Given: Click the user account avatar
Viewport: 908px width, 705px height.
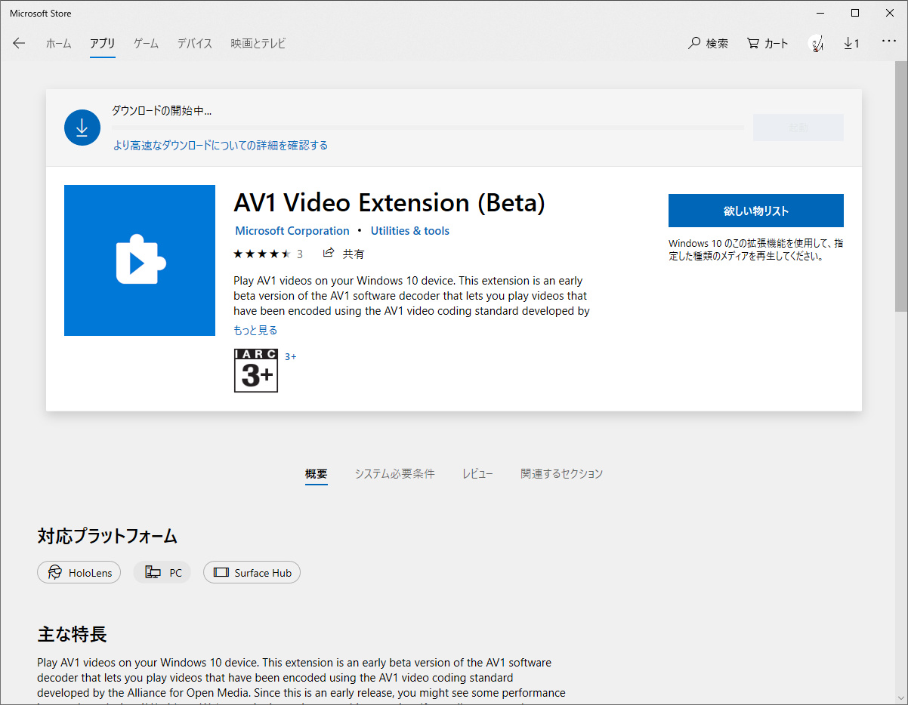Looking at the screenshot, I should 816,43.
